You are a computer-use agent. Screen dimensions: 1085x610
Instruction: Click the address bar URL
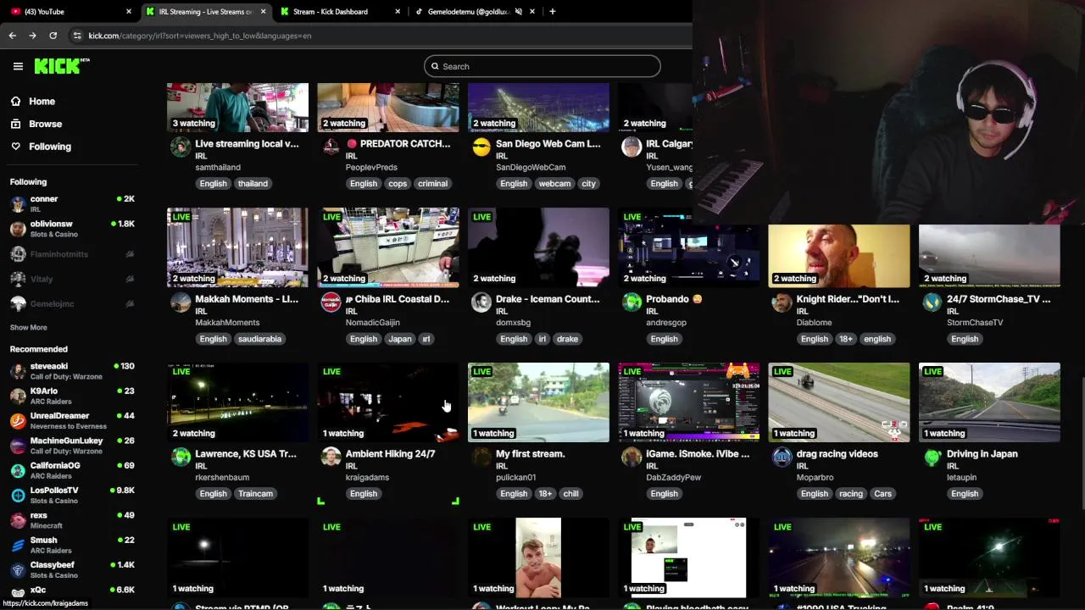pos(200,36)
